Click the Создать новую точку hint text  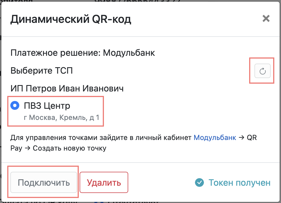70,148
